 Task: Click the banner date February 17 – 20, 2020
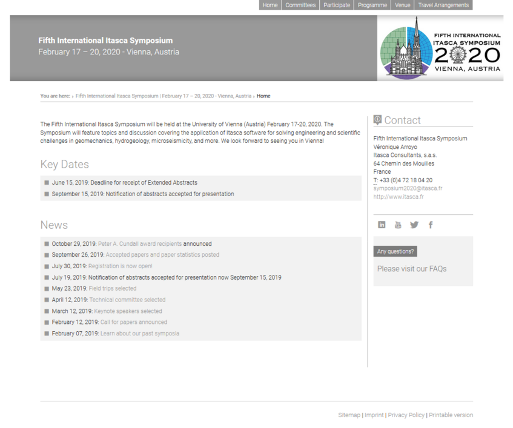click(x=79, y=52)
